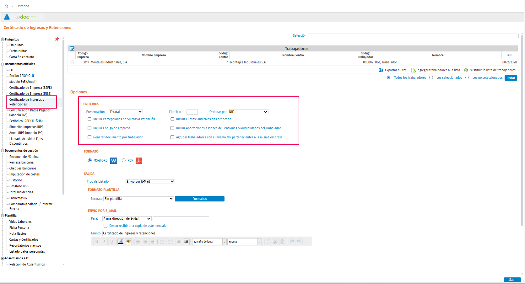Choose the MS-WORD format icon
The image size is (525, 284).
click(x=114, y=161)
